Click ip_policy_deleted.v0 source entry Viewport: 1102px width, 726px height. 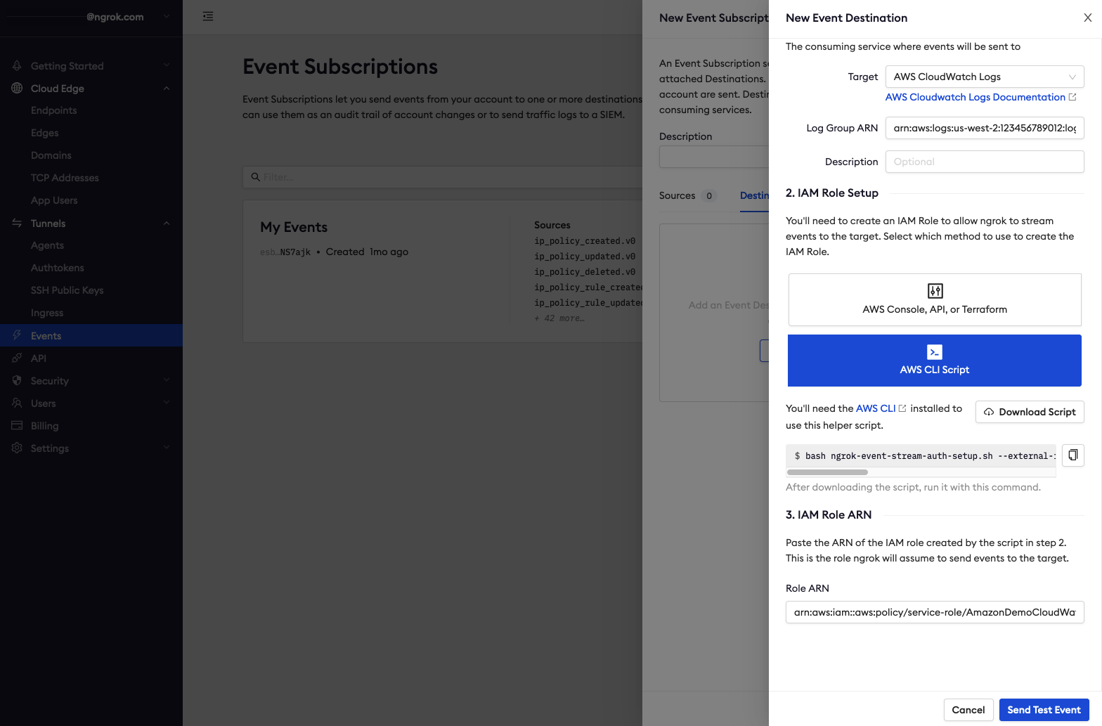click(x=585, y=272)
